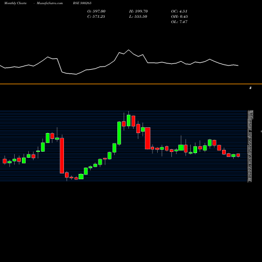Click the OC: 4.51 value
Screen dimensions: 262x262
(x=179, y=12)
